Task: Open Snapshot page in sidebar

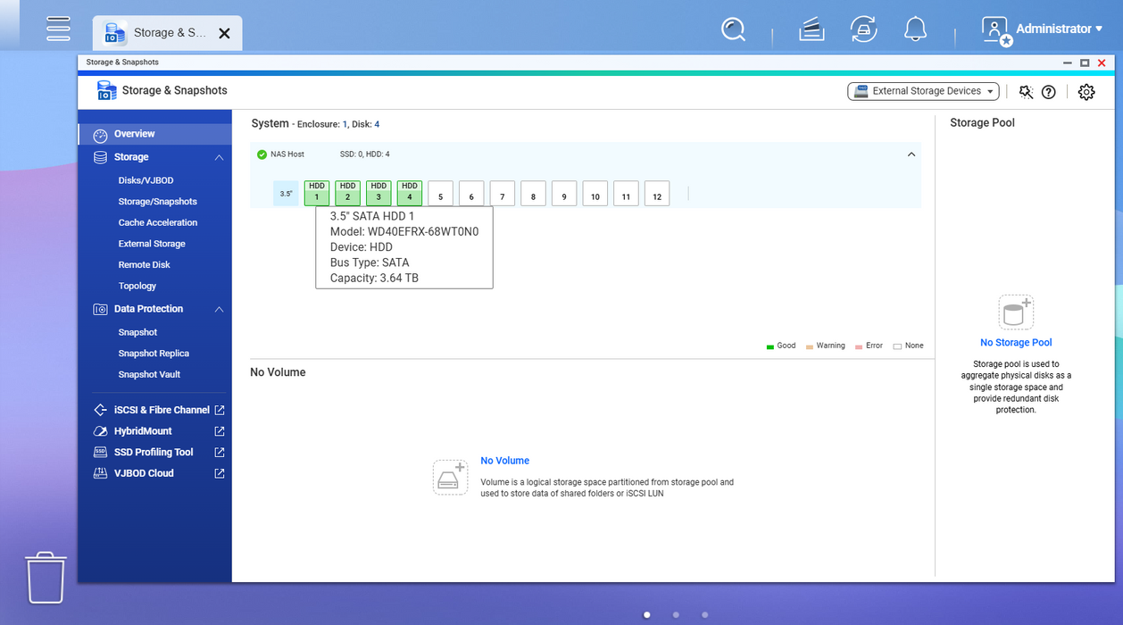Action: [137, 332]
